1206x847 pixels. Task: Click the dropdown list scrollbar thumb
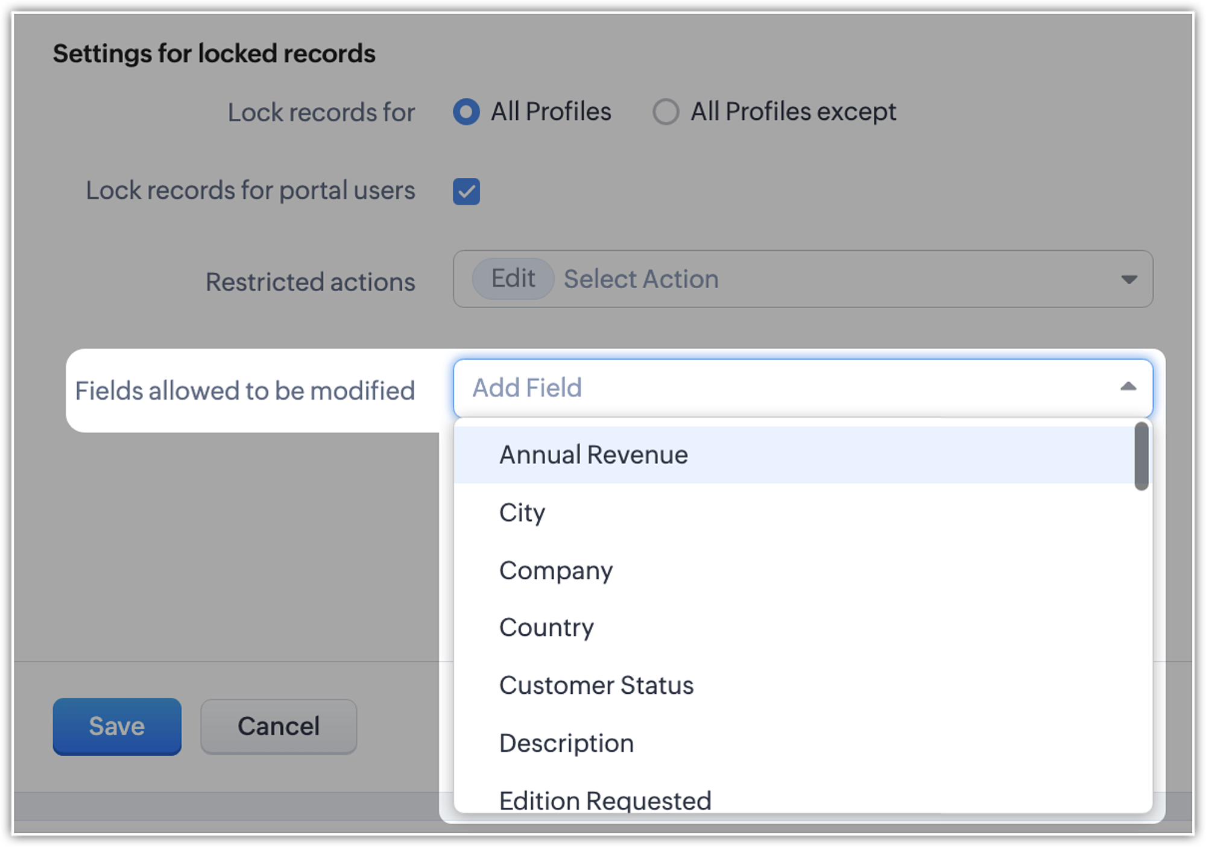point(1141,456)
